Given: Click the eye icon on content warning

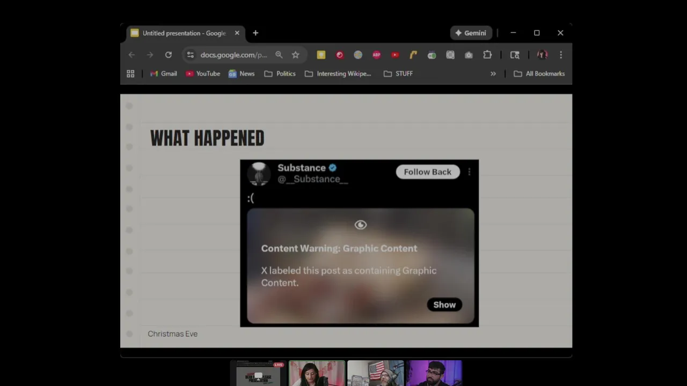Looking at the screenshot, I should [361, 225].
